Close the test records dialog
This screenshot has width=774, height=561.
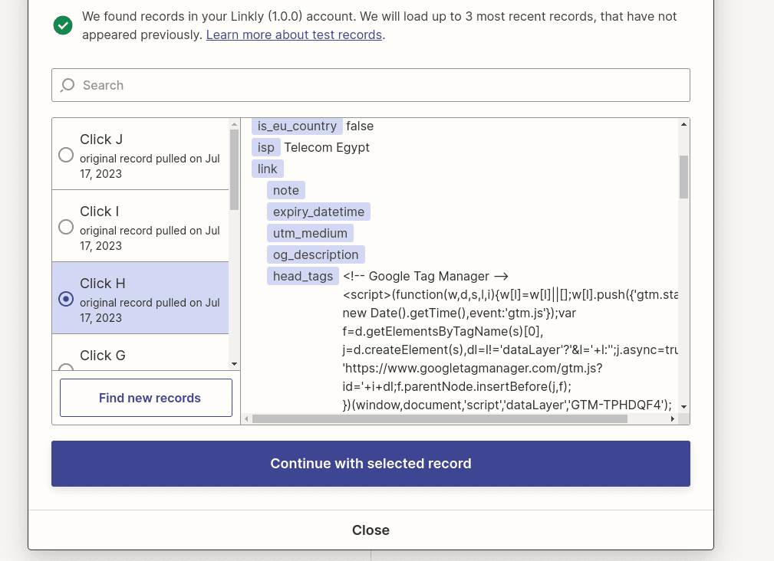(371, 530)
